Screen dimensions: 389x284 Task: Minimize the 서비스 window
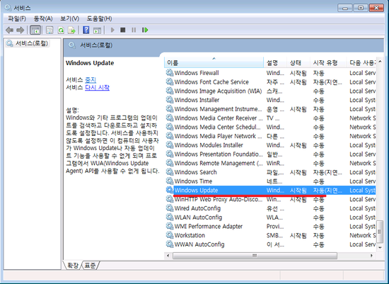[345, 8]
